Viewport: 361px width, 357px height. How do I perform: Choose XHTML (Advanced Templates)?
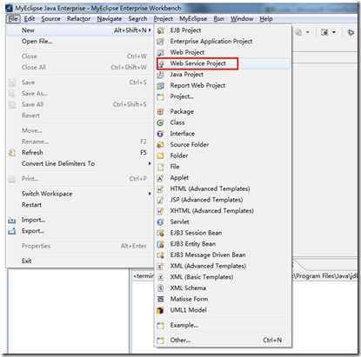[223, 211]
